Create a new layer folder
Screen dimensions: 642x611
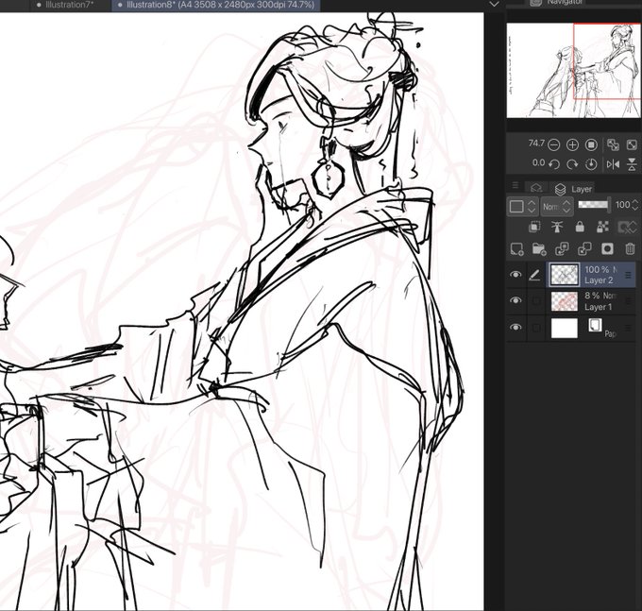click(x=539, y=248)
